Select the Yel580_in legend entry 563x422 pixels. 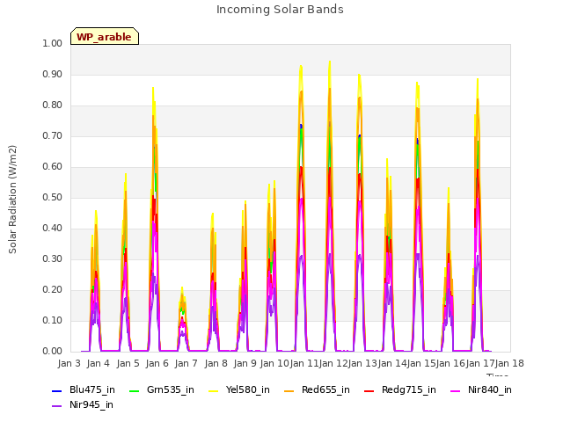pyautogui.click(x=239, y=389)
